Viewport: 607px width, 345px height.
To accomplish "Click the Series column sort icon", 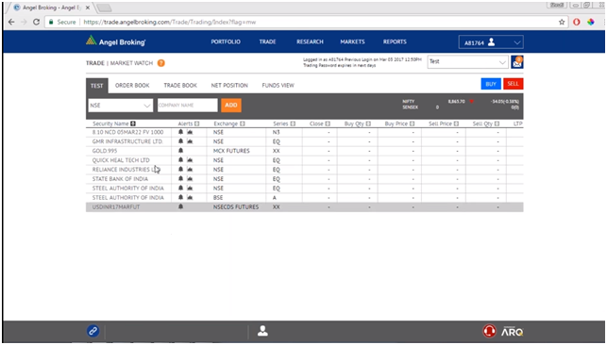I will [293, 123].
